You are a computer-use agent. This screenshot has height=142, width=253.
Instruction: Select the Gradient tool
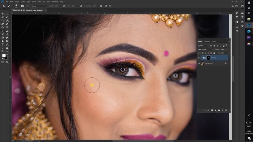coord(3,38)
